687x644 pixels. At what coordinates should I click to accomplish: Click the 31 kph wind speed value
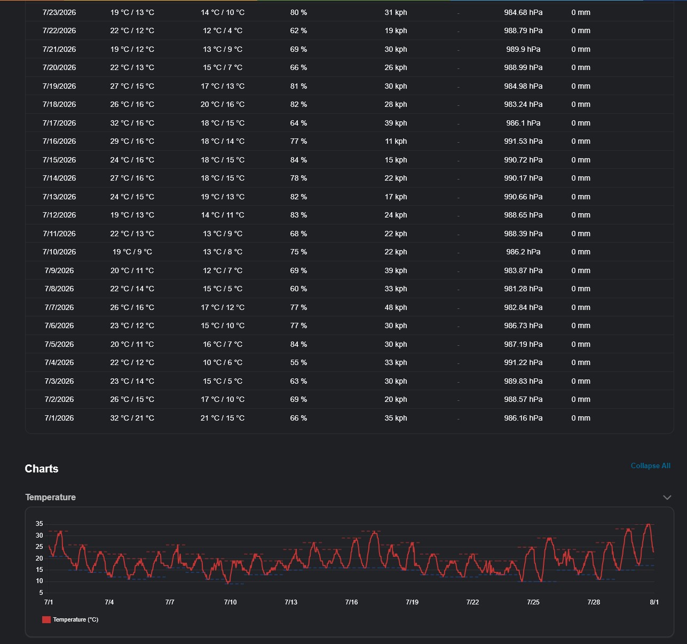[x=396, y=12]
